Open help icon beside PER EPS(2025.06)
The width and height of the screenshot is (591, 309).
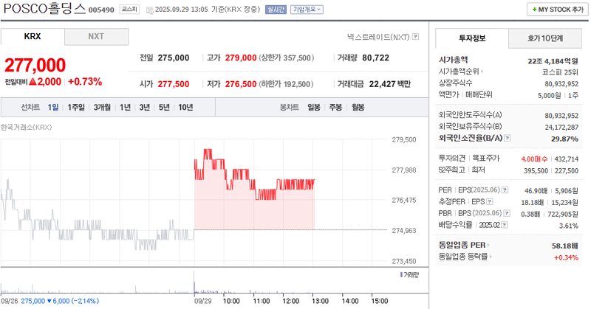tap(505, 190)
